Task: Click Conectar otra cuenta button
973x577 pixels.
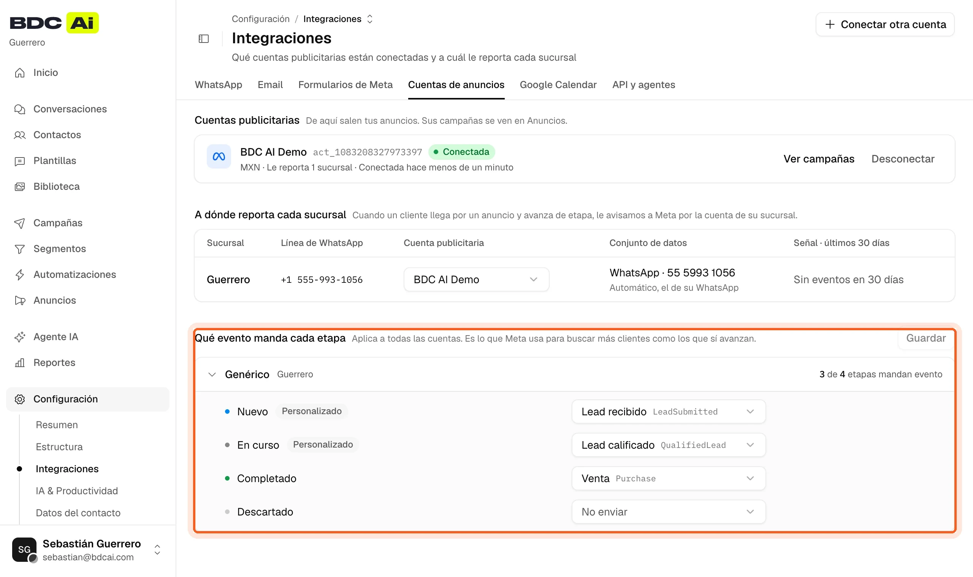Action: [885, 25]
